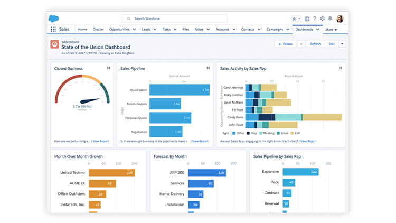The height and width of the screenshot is (223, 396).
Task: Refresh the dashboard
Action: coord(315,44)
